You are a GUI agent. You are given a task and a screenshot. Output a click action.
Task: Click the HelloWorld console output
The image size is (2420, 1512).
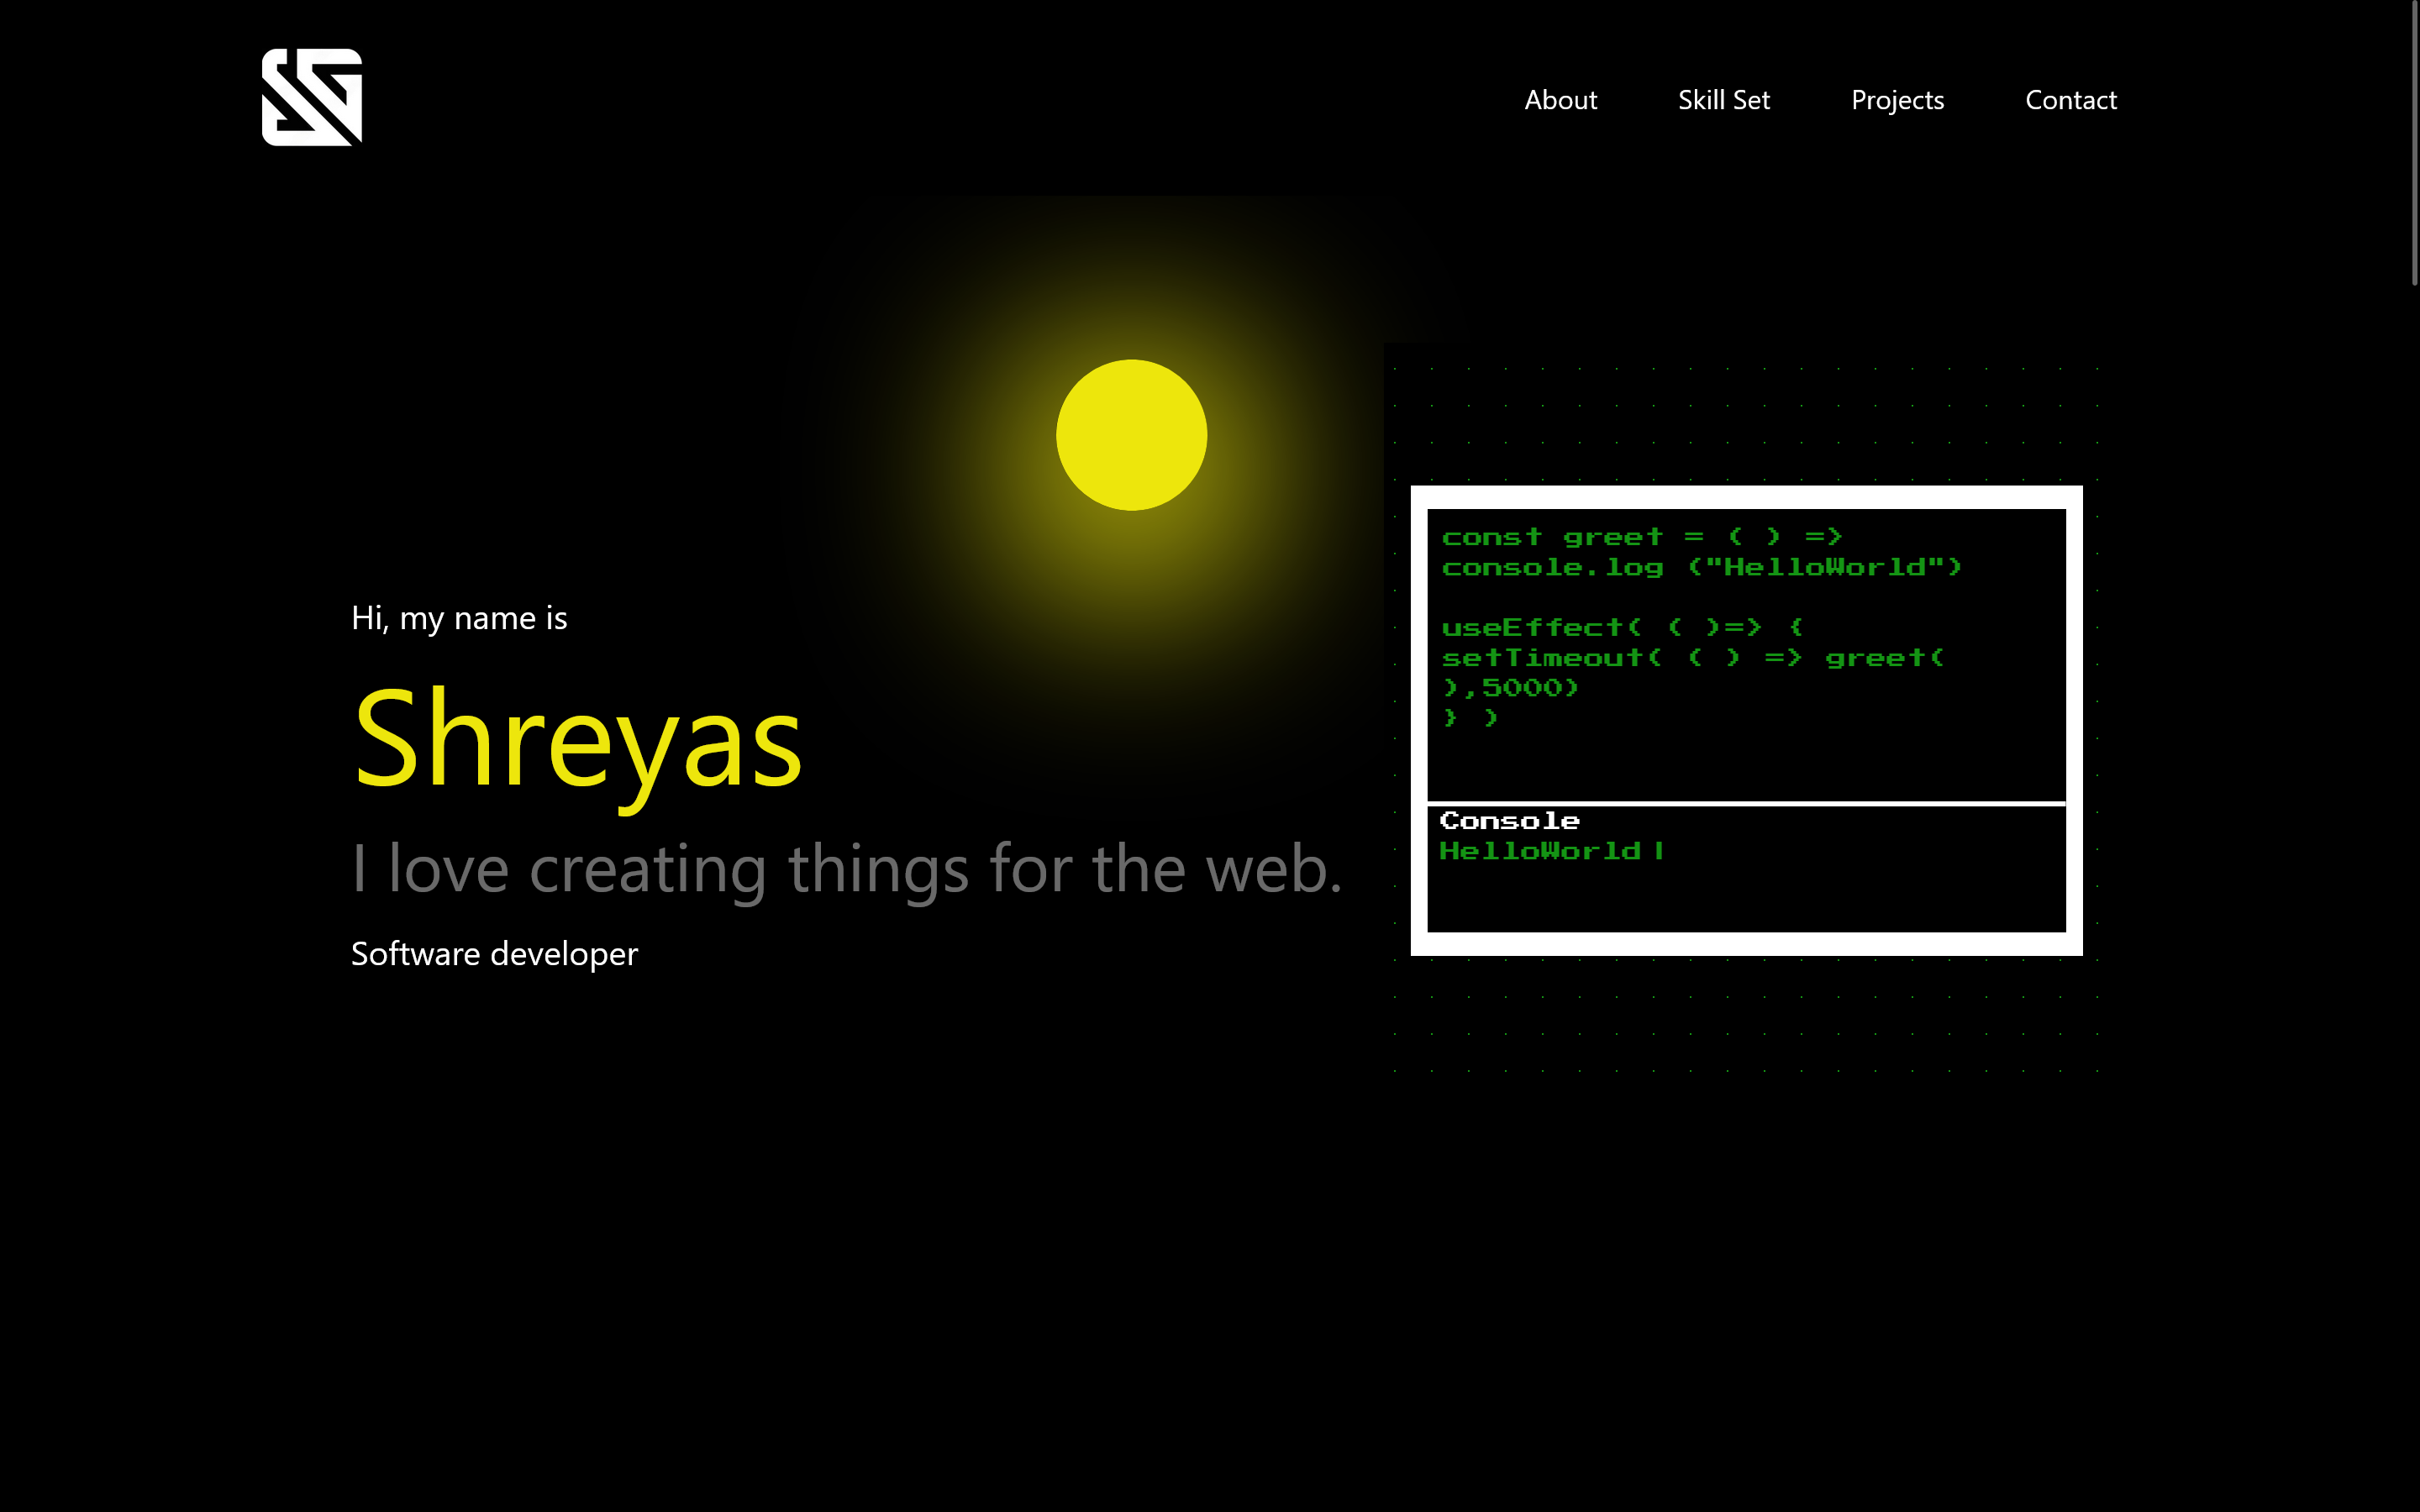(x=1540, y=851)
